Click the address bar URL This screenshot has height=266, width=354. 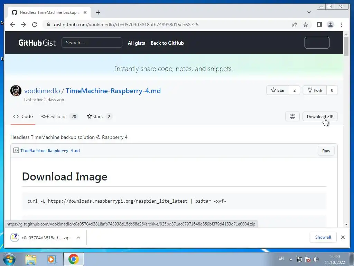point(126,25)
